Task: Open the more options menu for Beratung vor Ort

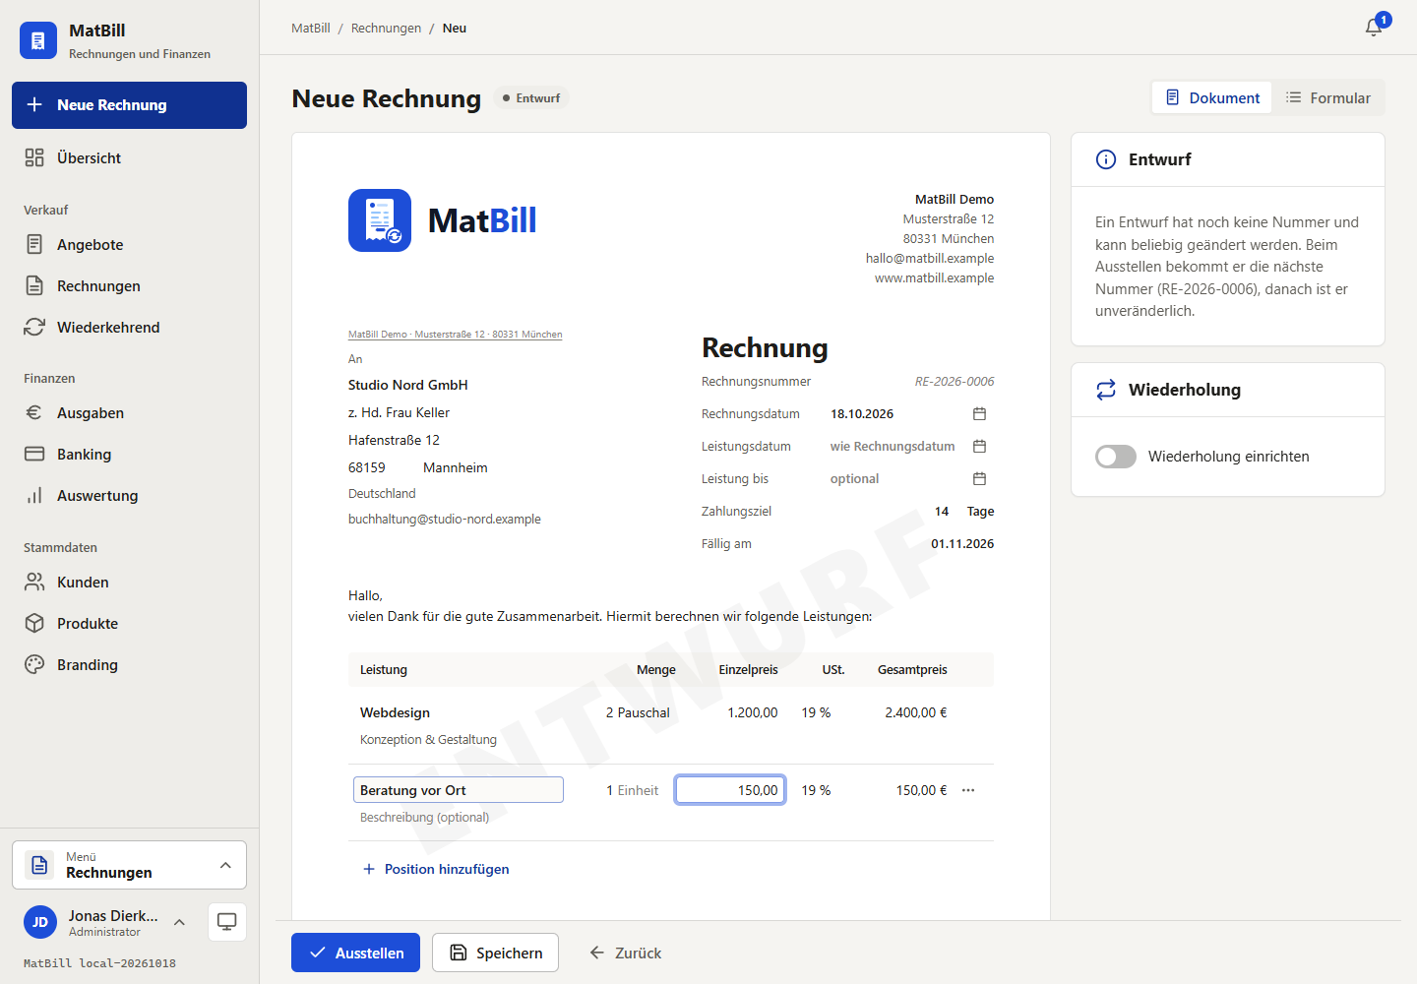Action: point(968,790)
